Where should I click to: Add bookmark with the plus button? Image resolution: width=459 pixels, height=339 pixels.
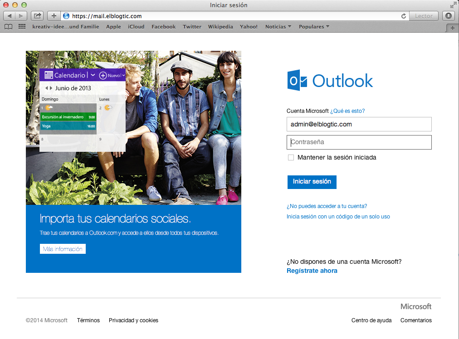click(54, 16)
